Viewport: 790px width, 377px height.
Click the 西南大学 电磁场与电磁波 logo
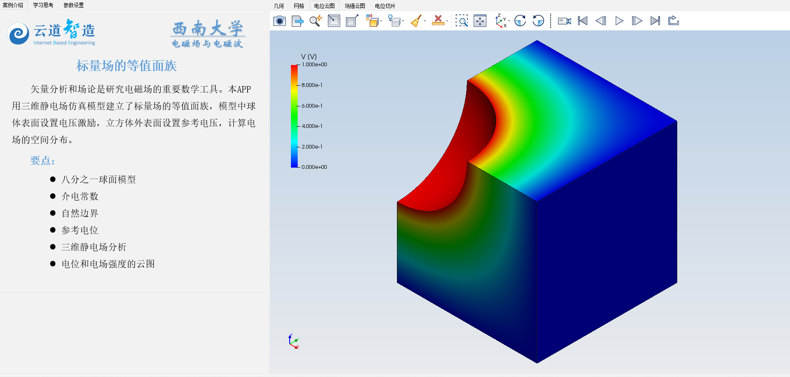208,34
